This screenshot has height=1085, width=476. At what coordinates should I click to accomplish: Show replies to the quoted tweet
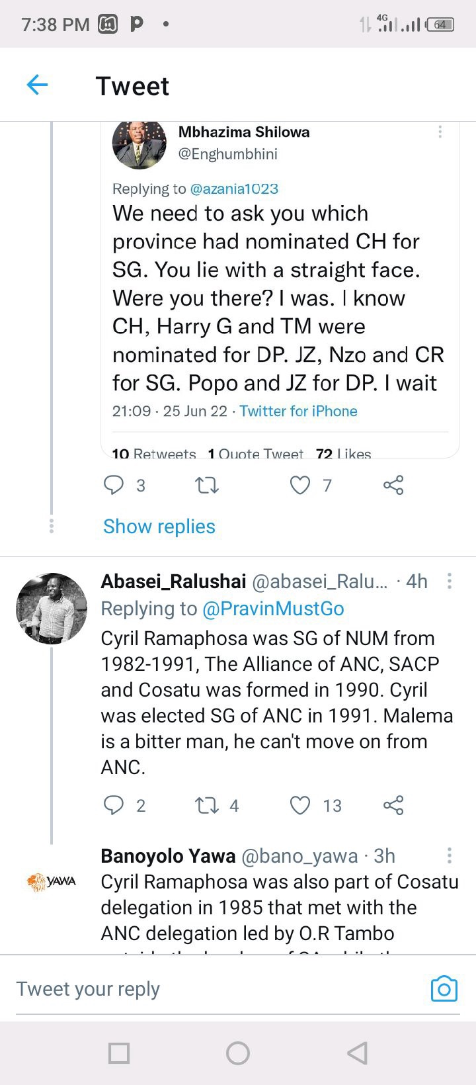pyautogui.click(x=159, y=527)
